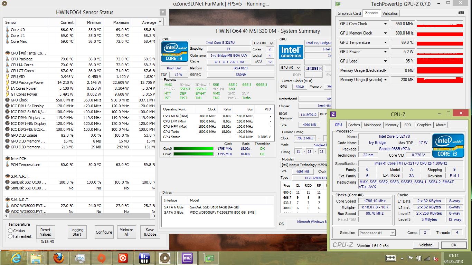Open GPU Load sensor dropdown
This screenshot has height=265, width=472.
386,61
